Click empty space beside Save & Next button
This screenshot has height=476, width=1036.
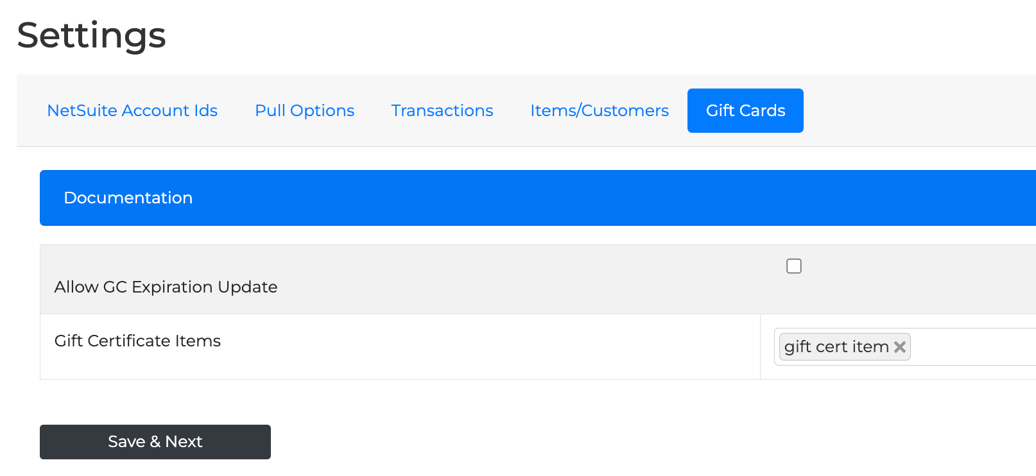tap(514, 441)
